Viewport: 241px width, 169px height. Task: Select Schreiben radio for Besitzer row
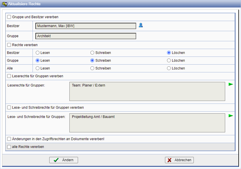click(x=92, y=53)
